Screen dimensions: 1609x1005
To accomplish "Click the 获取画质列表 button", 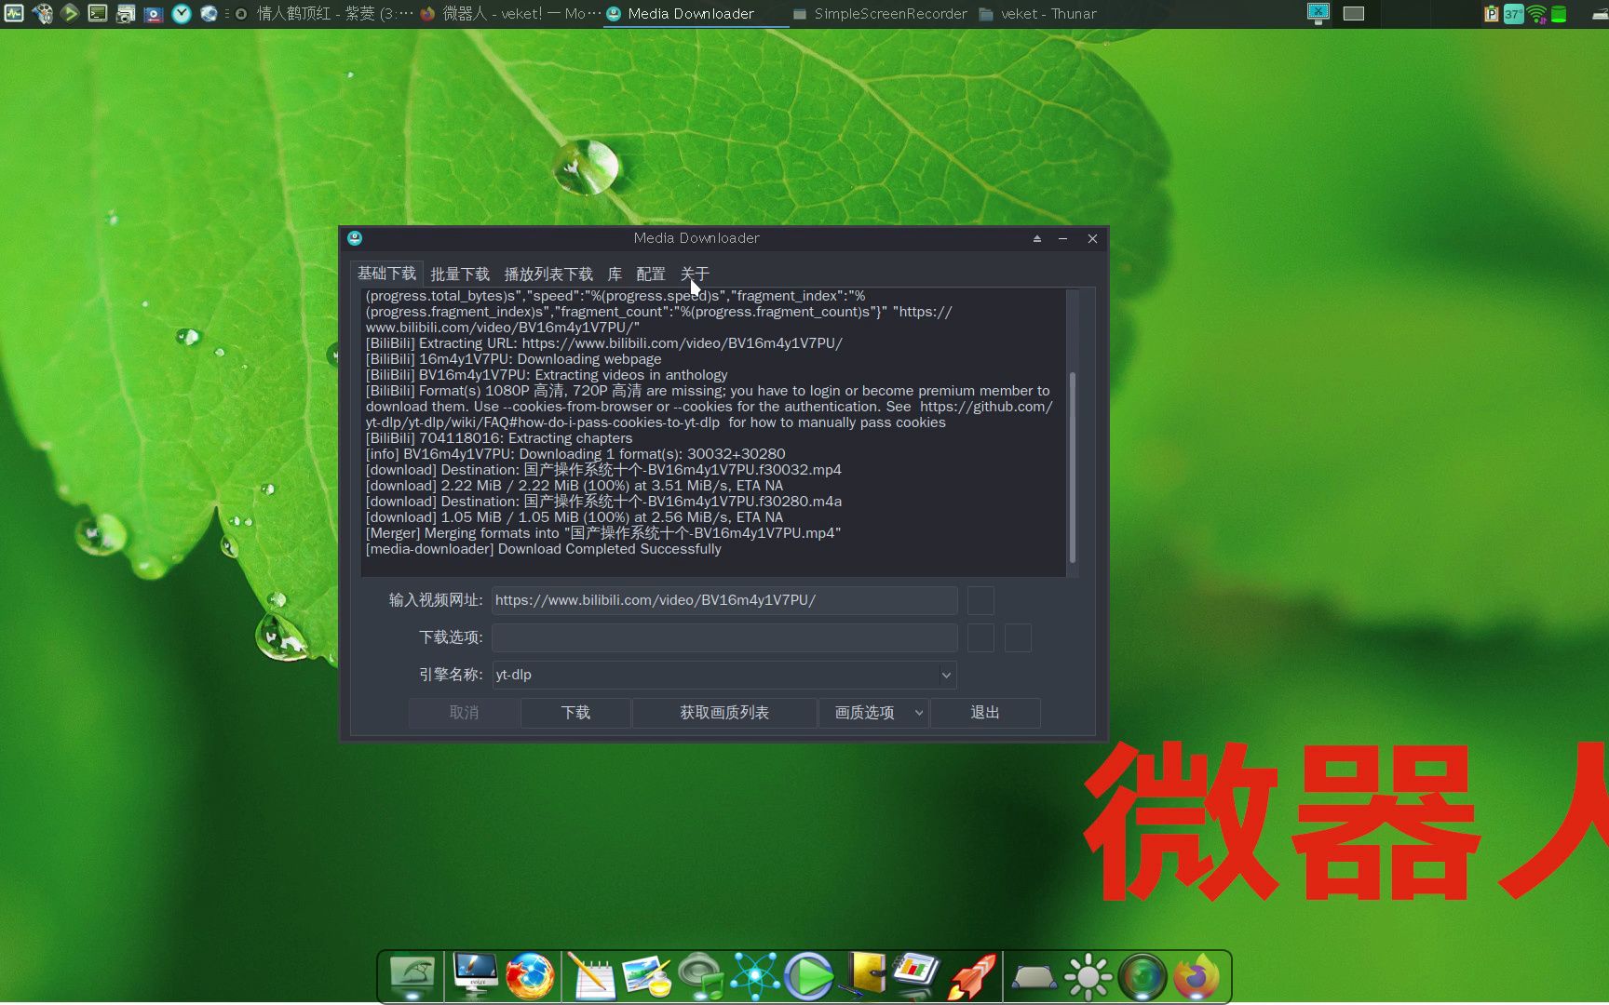I will click(724, 712).
